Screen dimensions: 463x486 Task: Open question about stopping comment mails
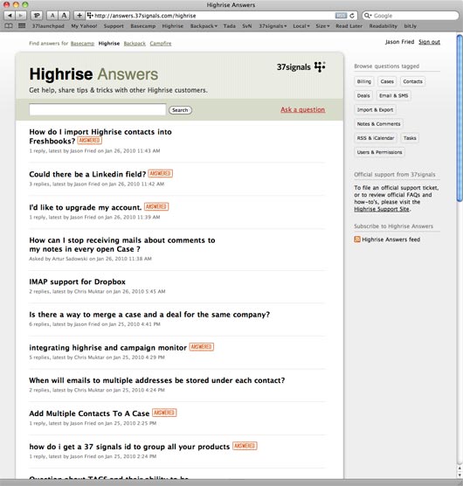(122, 245)
